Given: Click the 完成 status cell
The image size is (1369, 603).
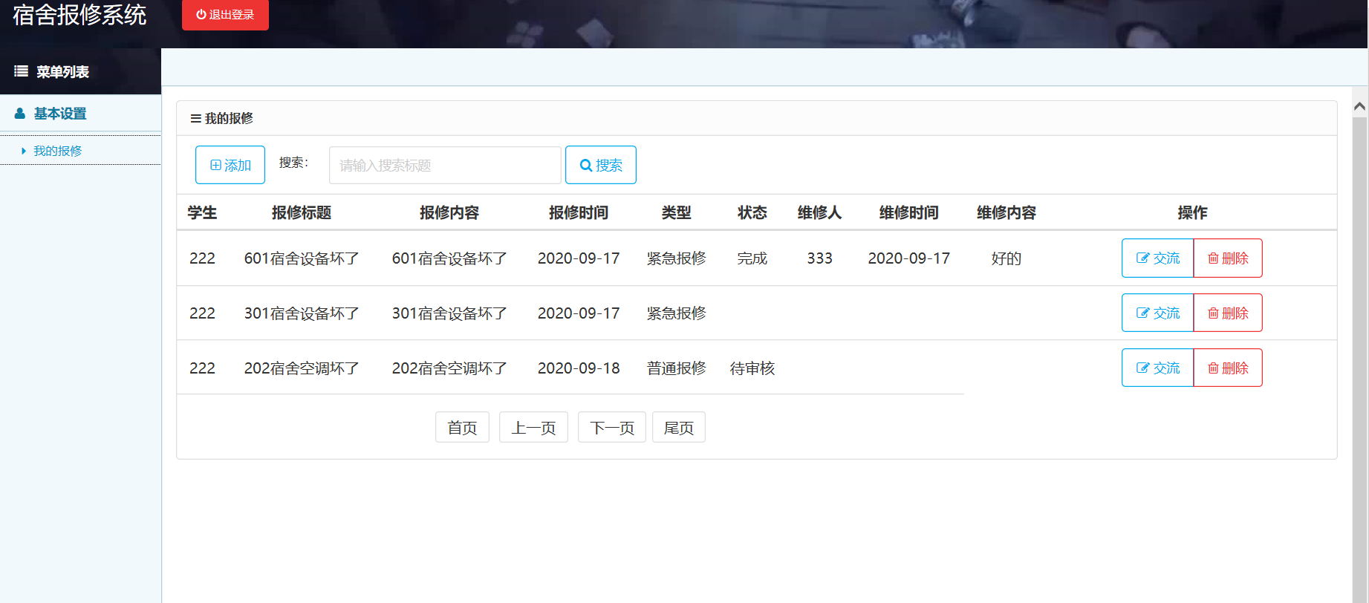Looking at the screenshot, I should click(752, 258).
